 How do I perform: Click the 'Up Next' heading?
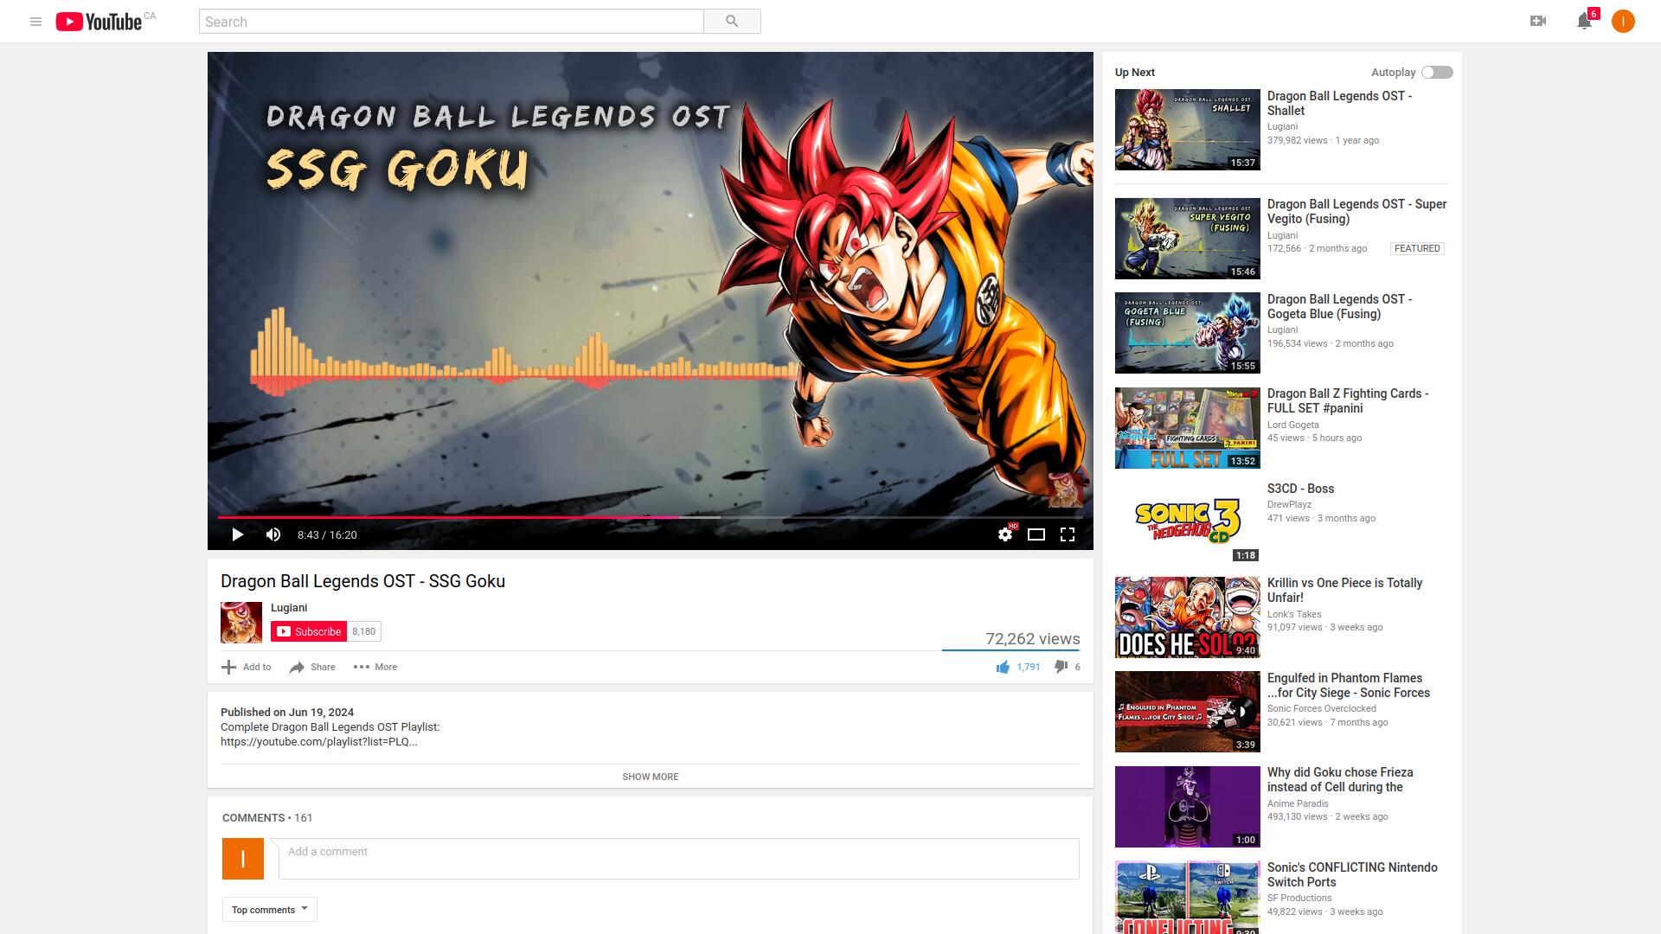pos(1135,73)
